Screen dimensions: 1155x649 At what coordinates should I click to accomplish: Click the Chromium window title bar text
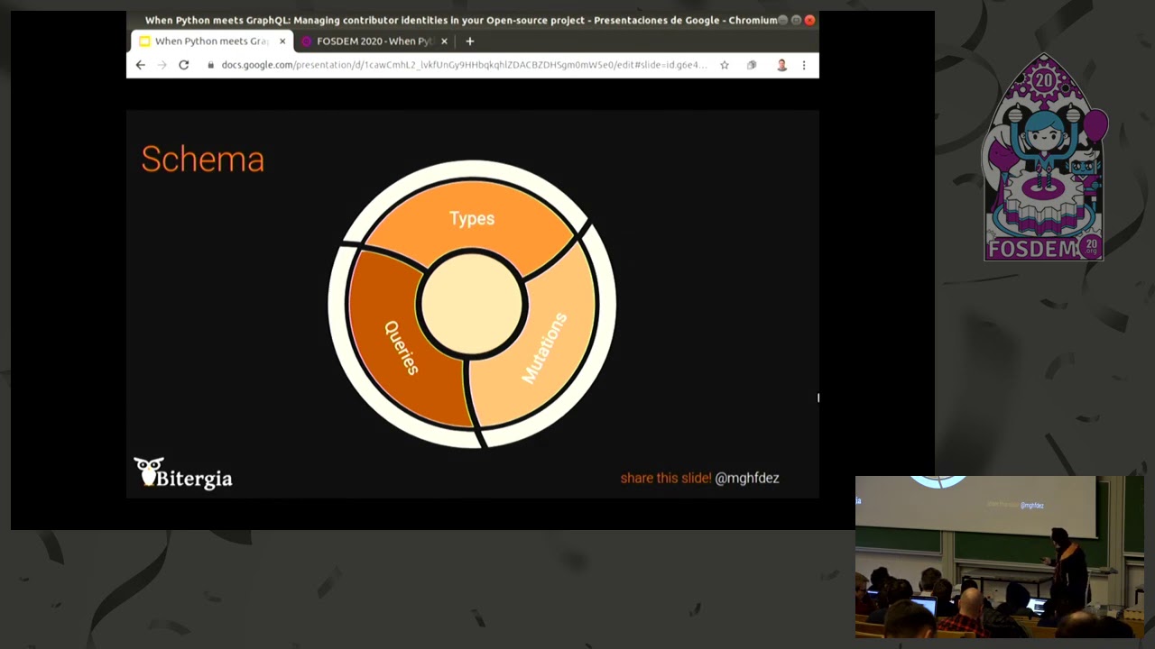(x=461, y=20)
